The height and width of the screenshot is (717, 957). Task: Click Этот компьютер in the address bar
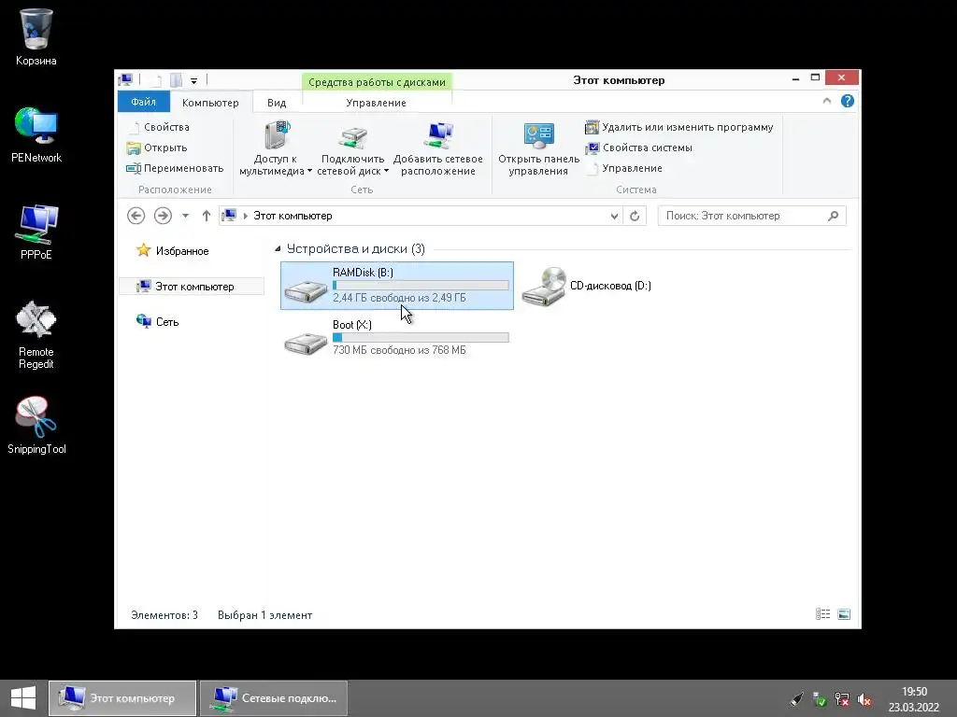point(293,216)
